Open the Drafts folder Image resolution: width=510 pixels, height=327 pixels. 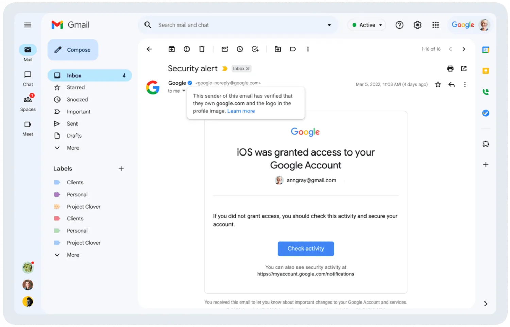(74, 136)
